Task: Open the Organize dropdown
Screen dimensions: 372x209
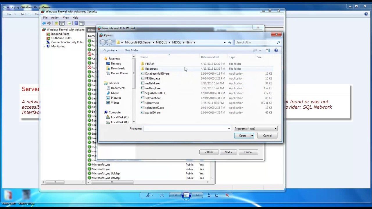Action: pyautogui.click(x=110, y=51)
